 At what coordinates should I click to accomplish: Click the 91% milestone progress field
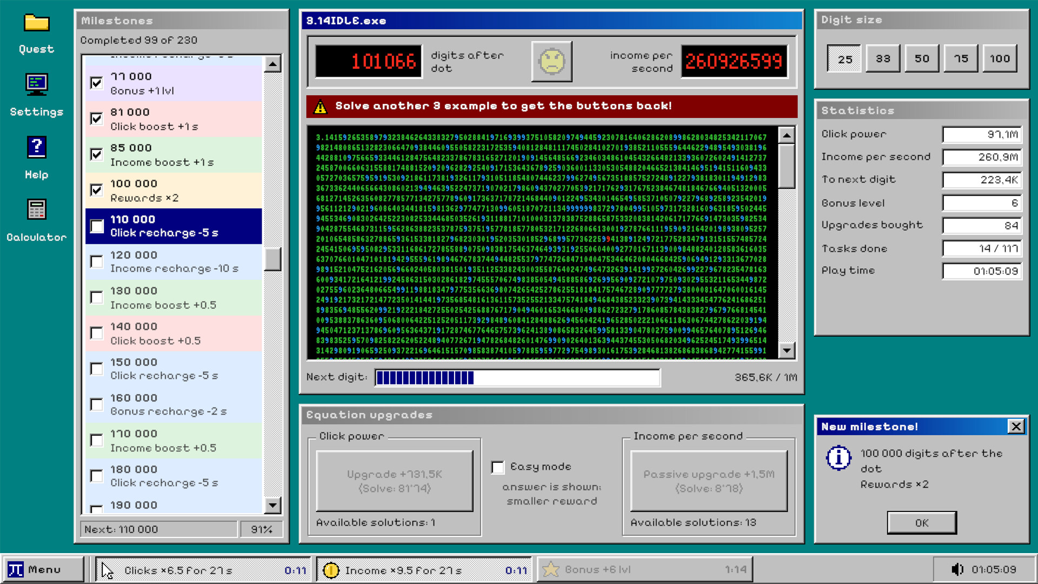262,529
